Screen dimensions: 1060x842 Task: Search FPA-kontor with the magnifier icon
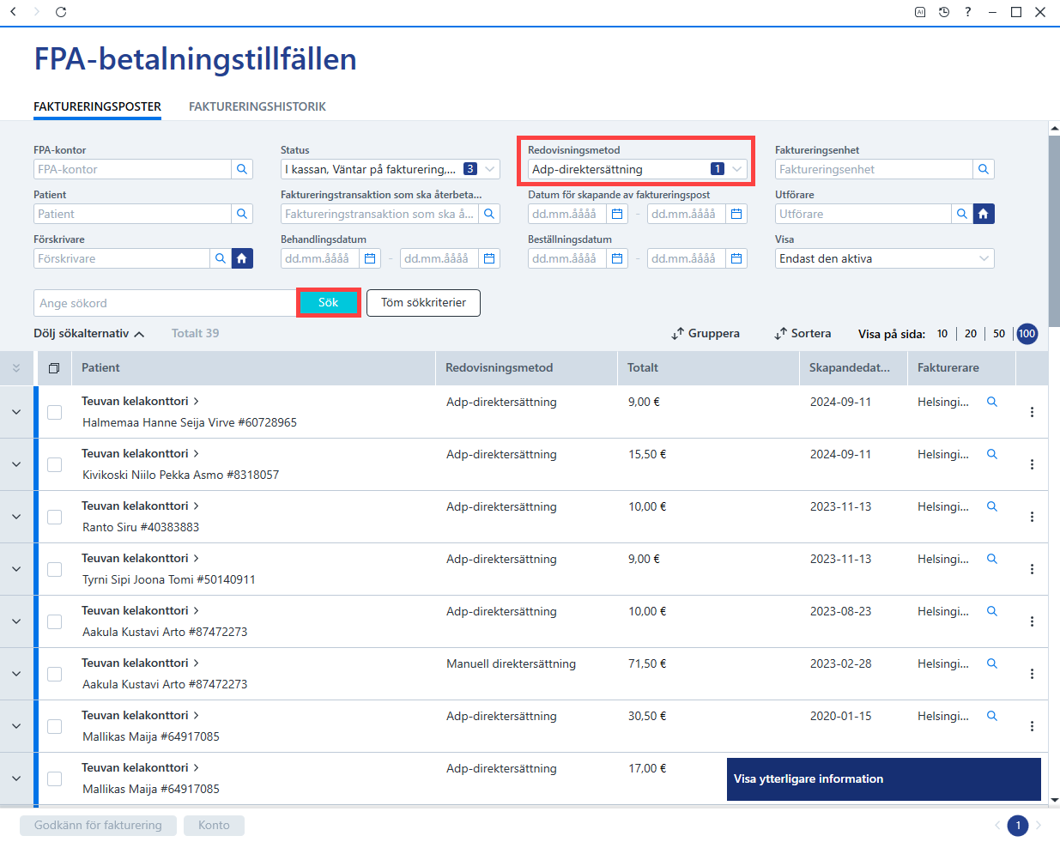point(242,169)
